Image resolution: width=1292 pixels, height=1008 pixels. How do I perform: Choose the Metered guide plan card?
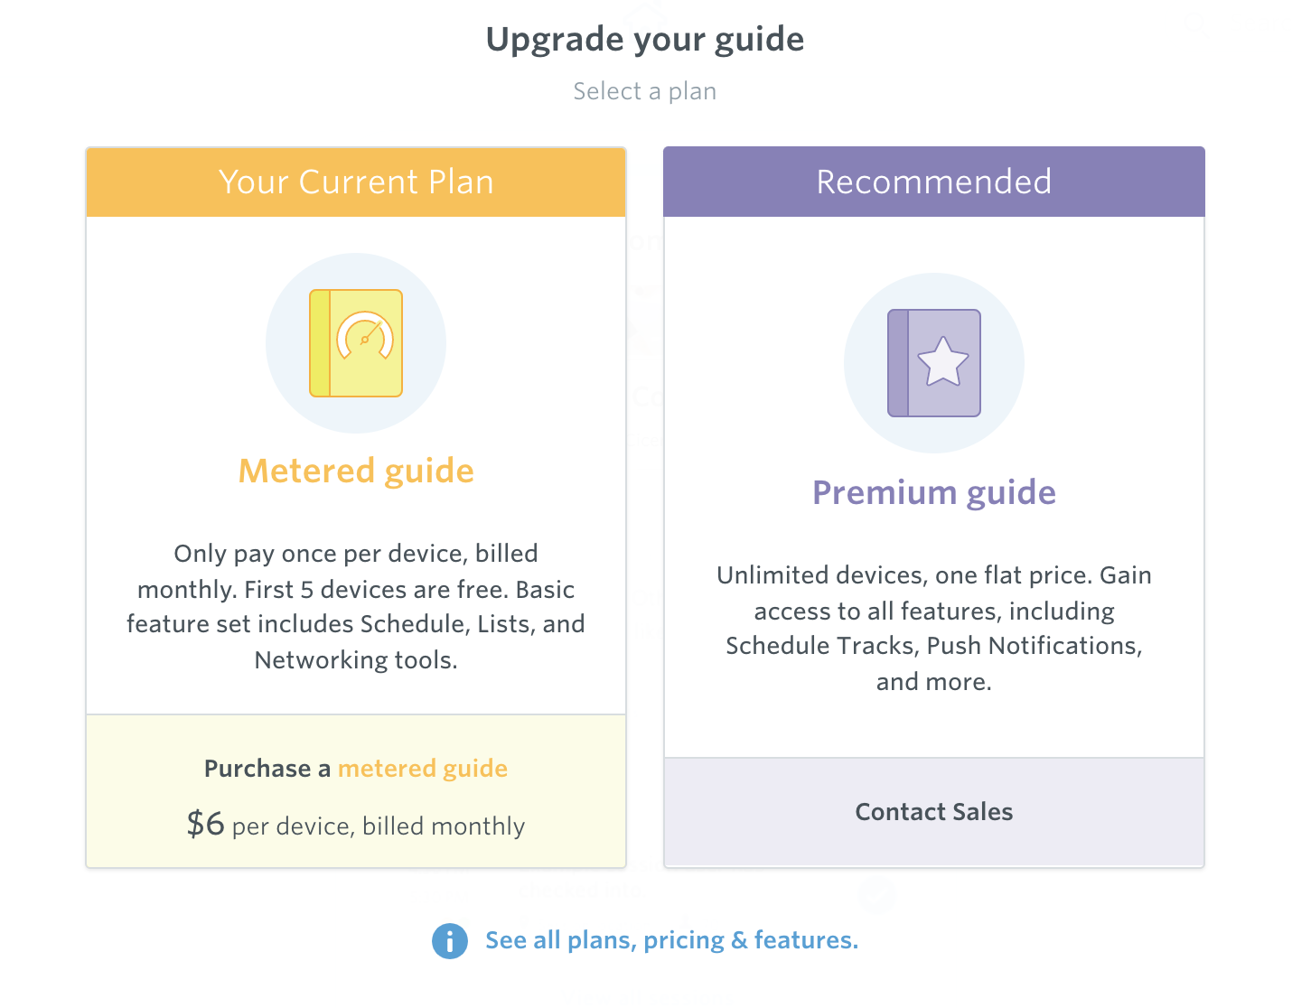click(356, 508)
